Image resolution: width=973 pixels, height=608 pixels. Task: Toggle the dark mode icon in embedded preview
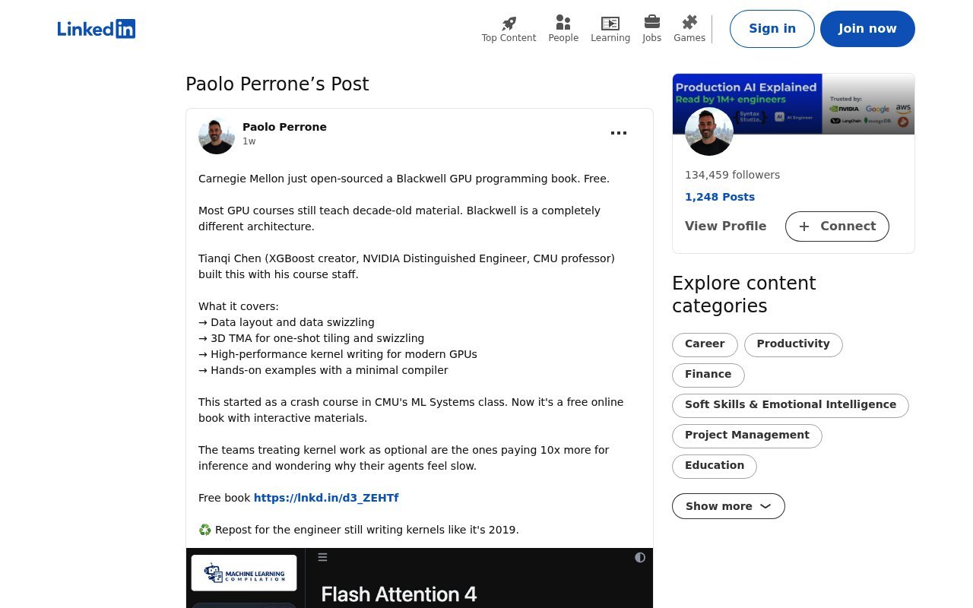[x=640, y=558]
